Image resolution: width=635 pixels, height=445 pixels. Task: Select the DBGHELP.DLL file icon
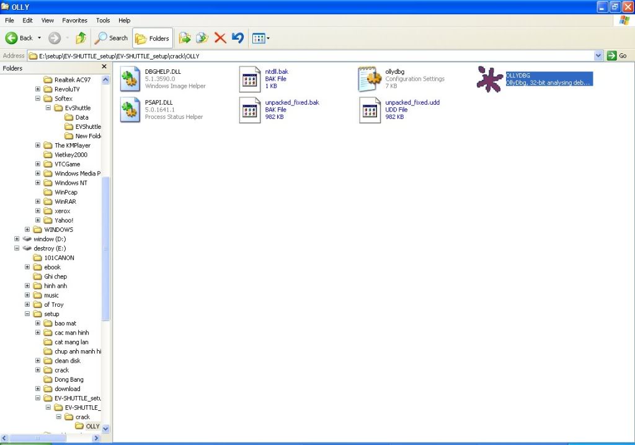[x=130, y=79]
